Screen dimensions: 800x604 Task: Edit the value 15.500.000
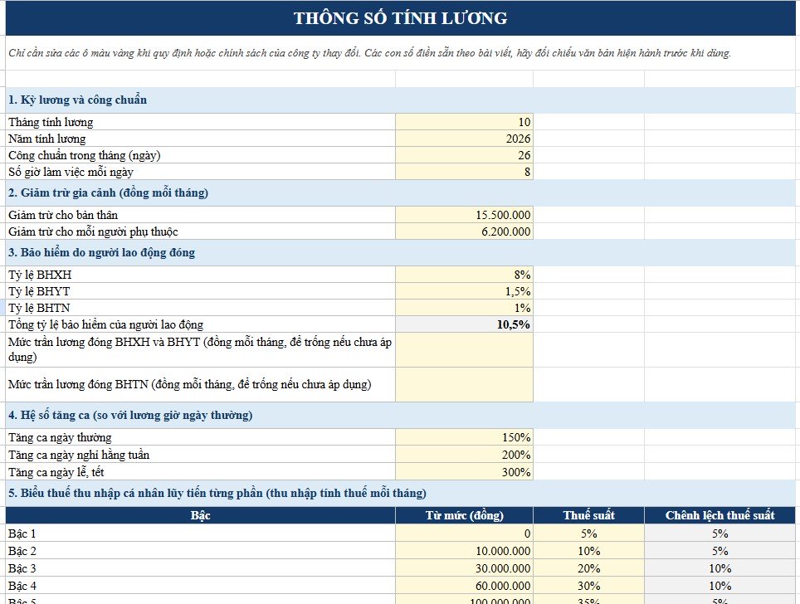tap(464, 215)
